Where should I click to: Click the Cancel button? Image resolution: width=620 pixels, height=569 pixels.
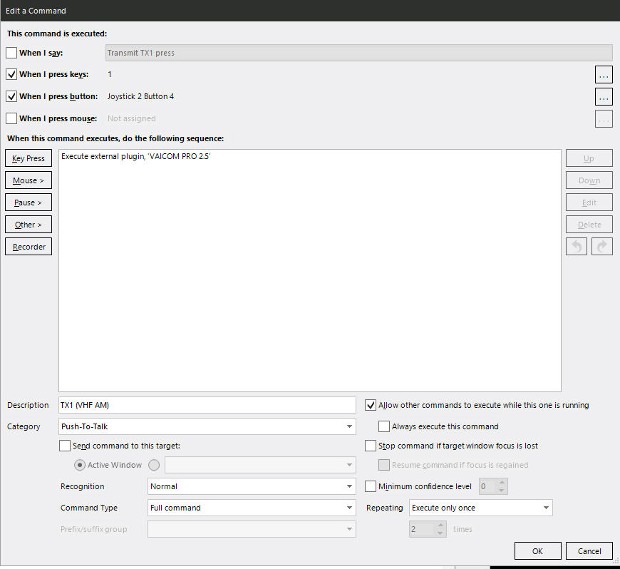tap(589, 551)
